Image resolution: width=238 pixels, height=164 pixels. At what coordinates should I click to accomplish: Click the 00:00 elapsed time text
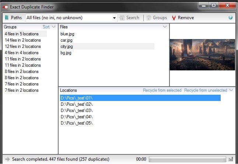pyautogui.click(x=141, y=159)
